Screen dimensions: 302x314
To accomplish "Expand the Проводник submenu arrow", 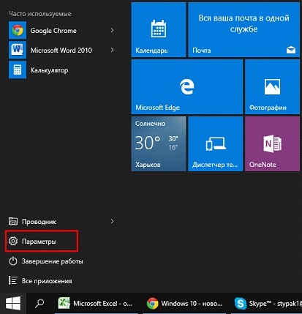I will pyautogui.click(x=112, y=221).
